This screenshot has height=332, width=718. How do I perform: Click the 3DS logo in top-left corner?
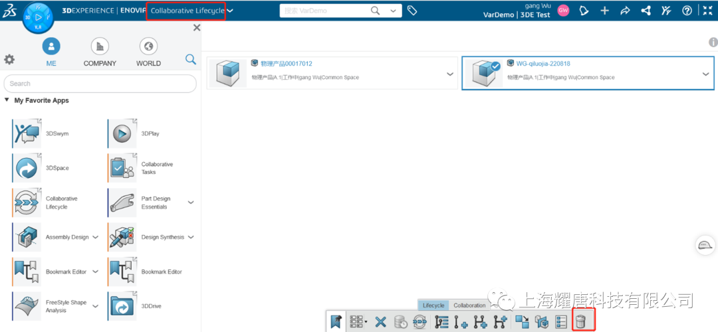pyautogui.click(x=9, y=11)
